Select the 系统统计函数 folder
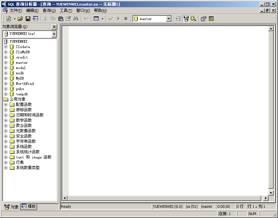The height and width of the screenshot is (218, 278). (x=28, y=152)
